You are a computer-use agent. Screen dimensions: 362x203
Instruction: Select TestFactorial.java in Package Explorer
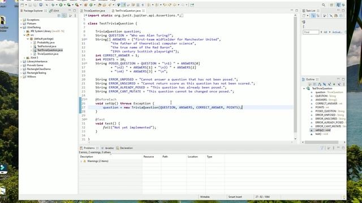(x=46, y=46)
